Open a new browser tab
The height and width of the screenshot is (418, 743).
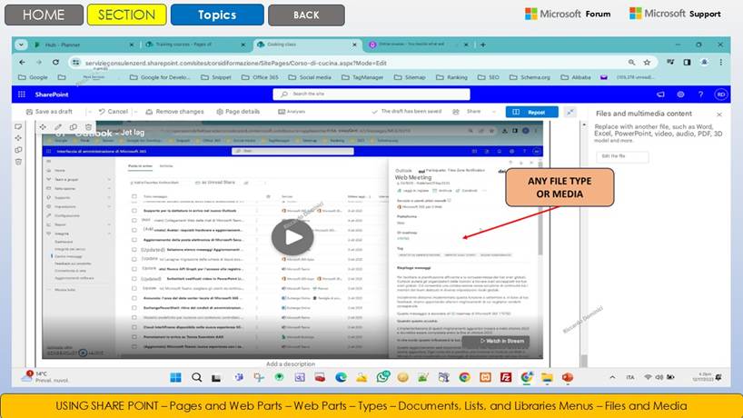[x=483, y=45]
